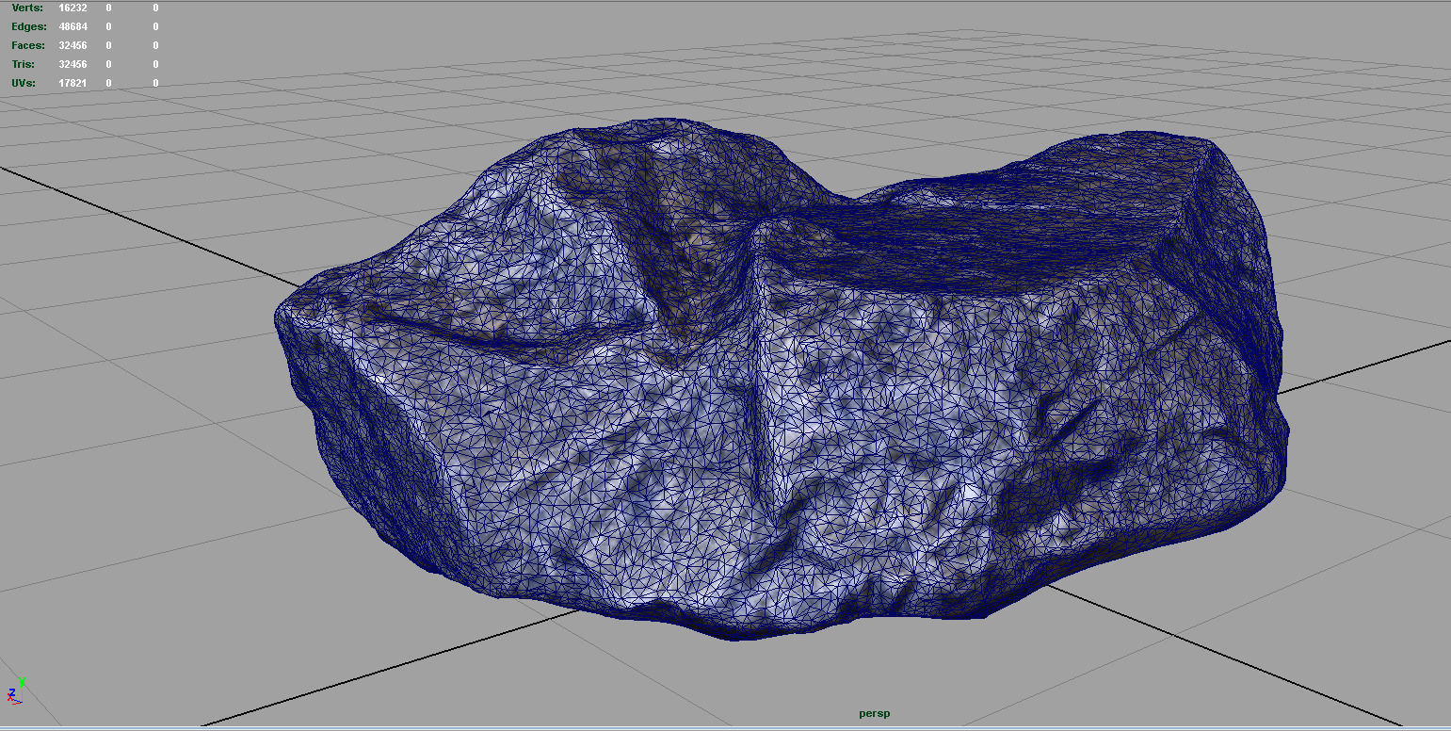Click the Edges: heads-up display label
Image resolution: width=1451 pixels, height=731 pixels.
tap(29, 26)
